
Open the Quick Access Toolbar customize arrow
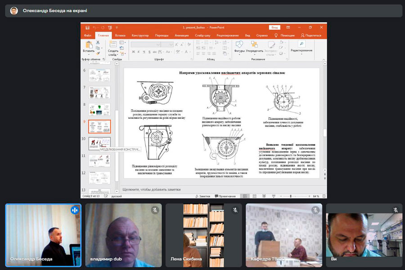(x=117, y=27)
